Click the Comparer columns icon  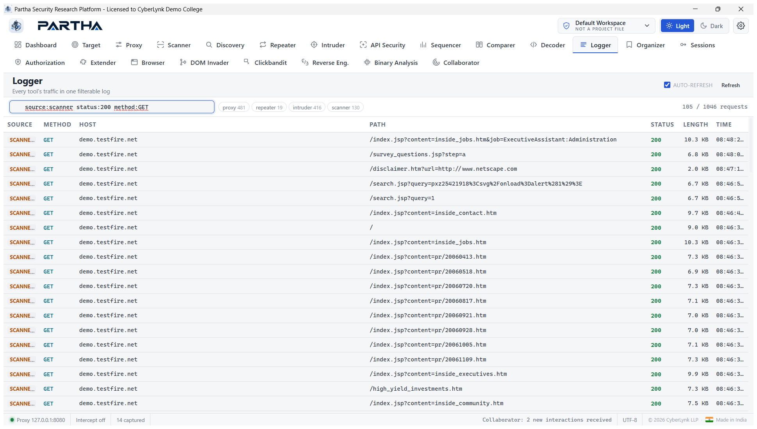(x=479, y=45)
